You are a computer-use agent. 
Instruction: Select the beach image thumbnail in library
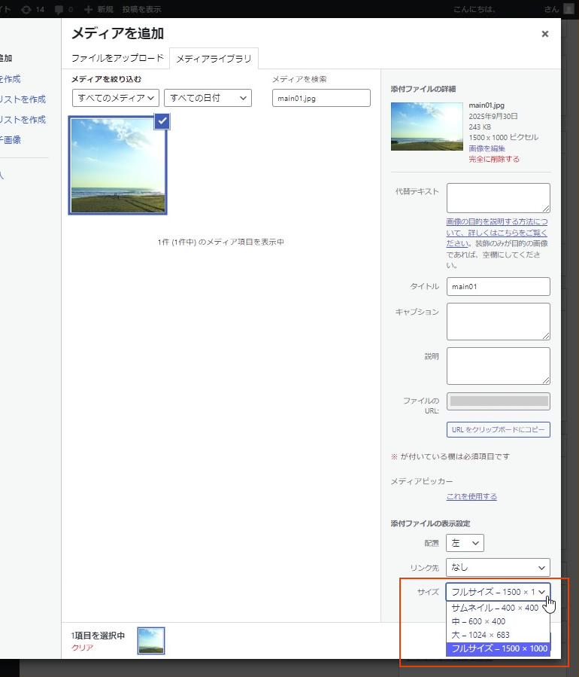[x=117, y=166]
